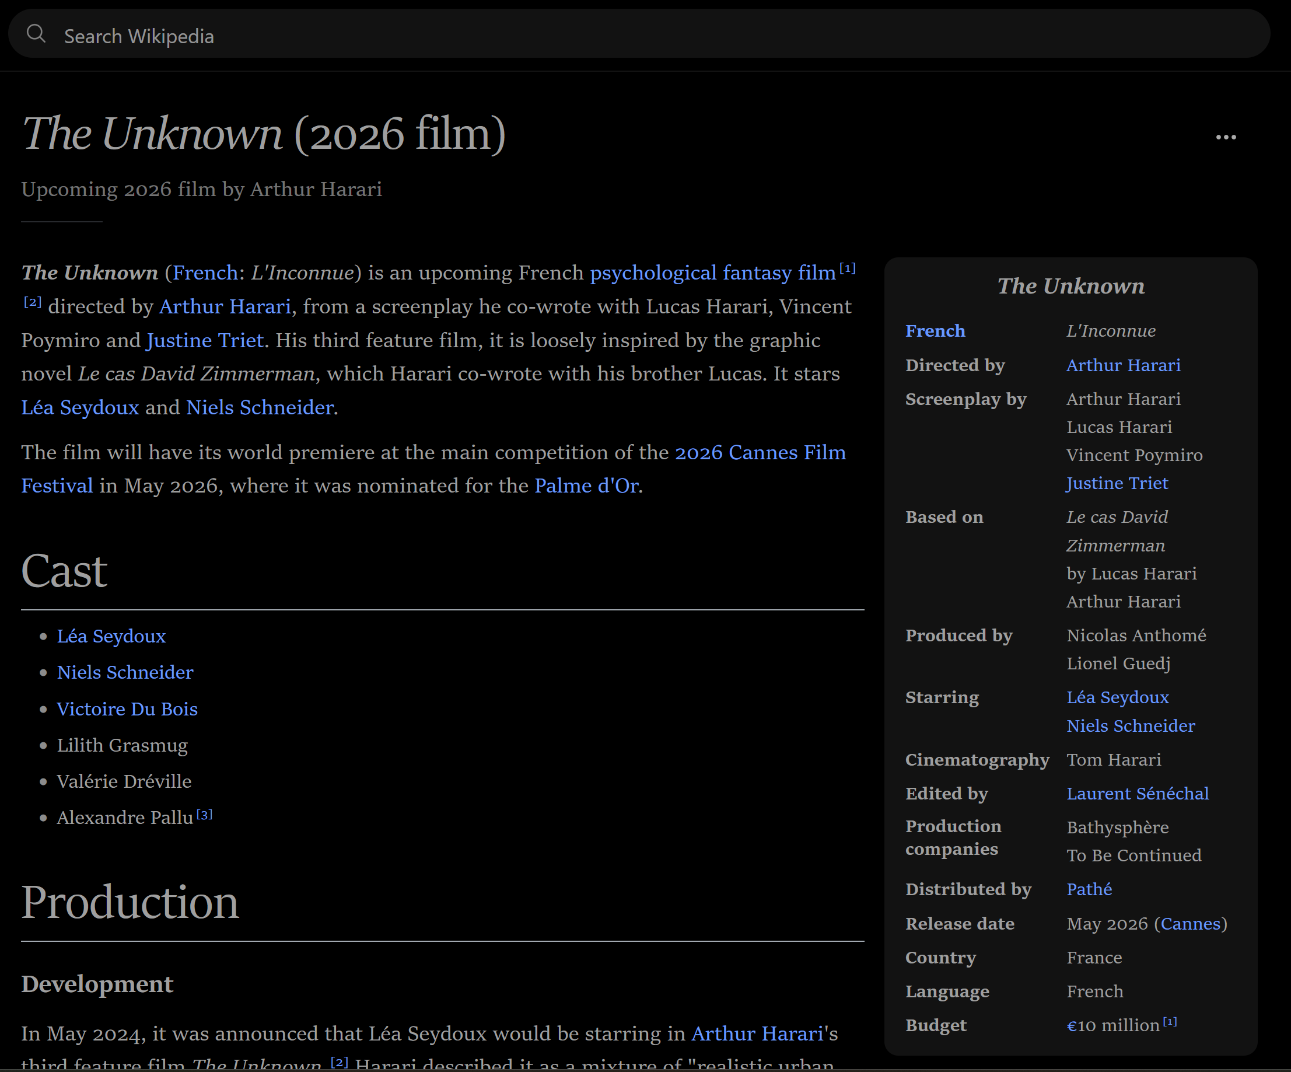The width and height of the screenshot is (1291, 1072).
Task: Click Victoire Du Bois cast link
Action: coord(127,709)
